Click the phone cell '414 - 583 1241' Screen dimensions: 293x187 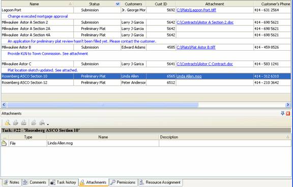click(x=272, y=64)
